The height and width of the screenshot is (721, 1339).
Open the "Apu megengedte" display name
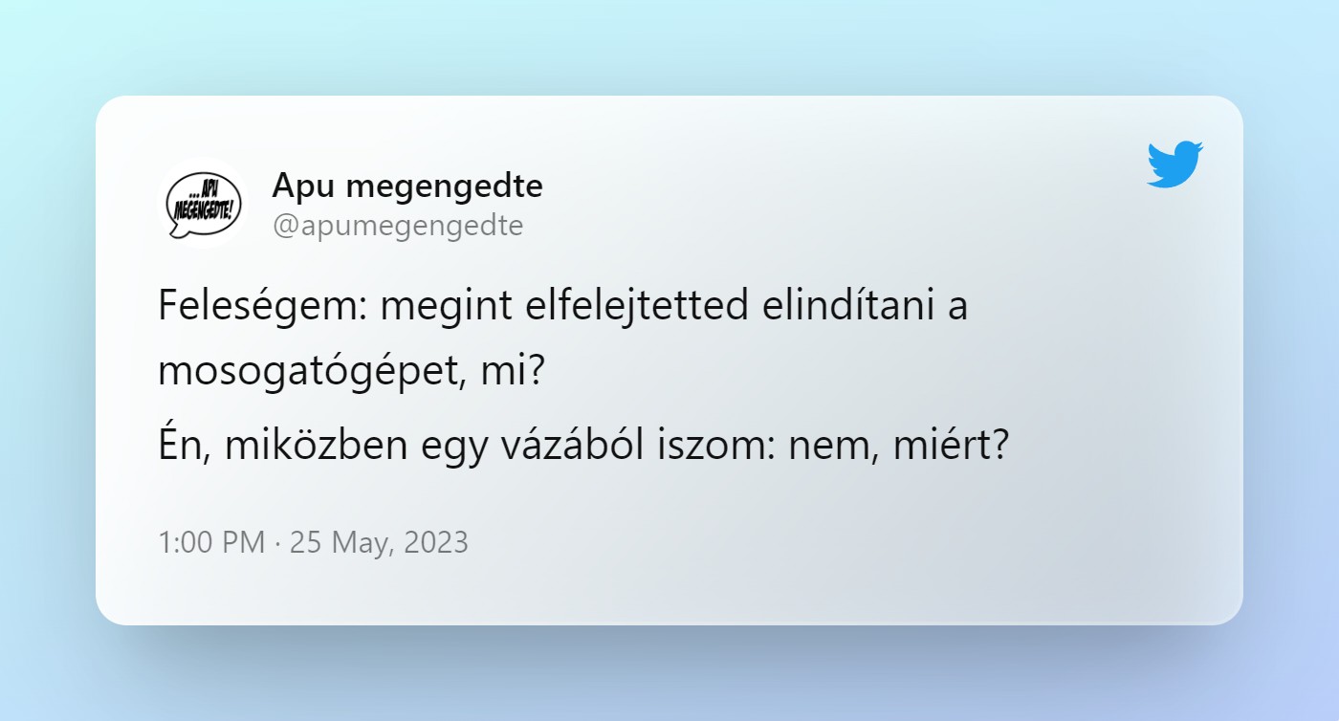(x=407, y=186)
